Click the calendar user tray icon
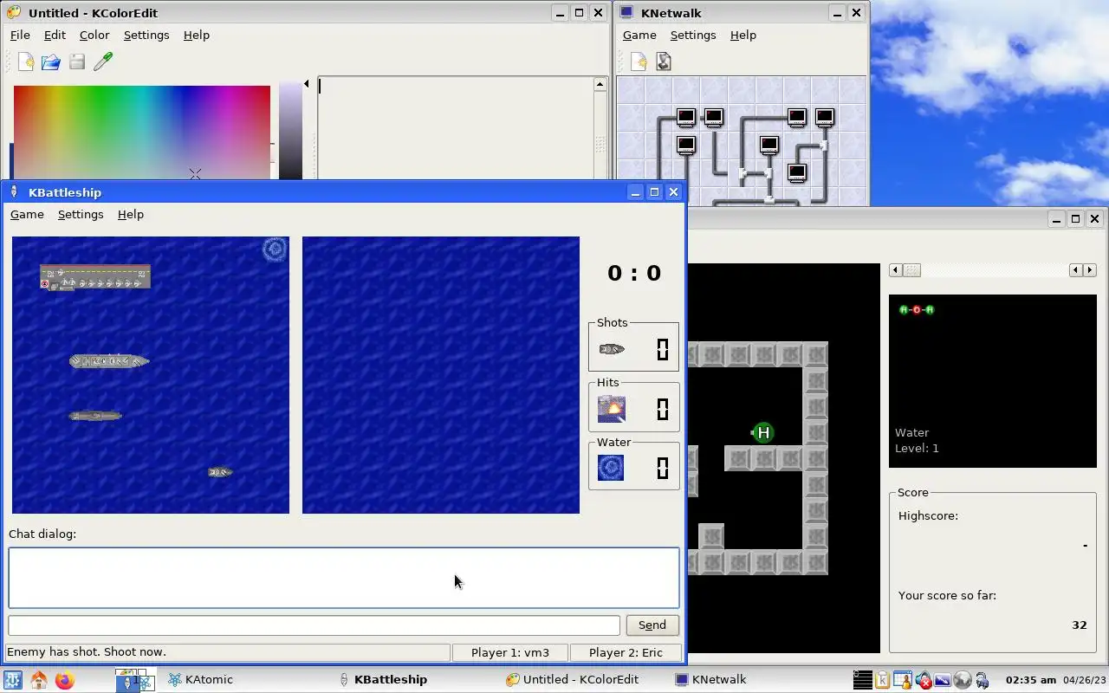 coord(902,680)
